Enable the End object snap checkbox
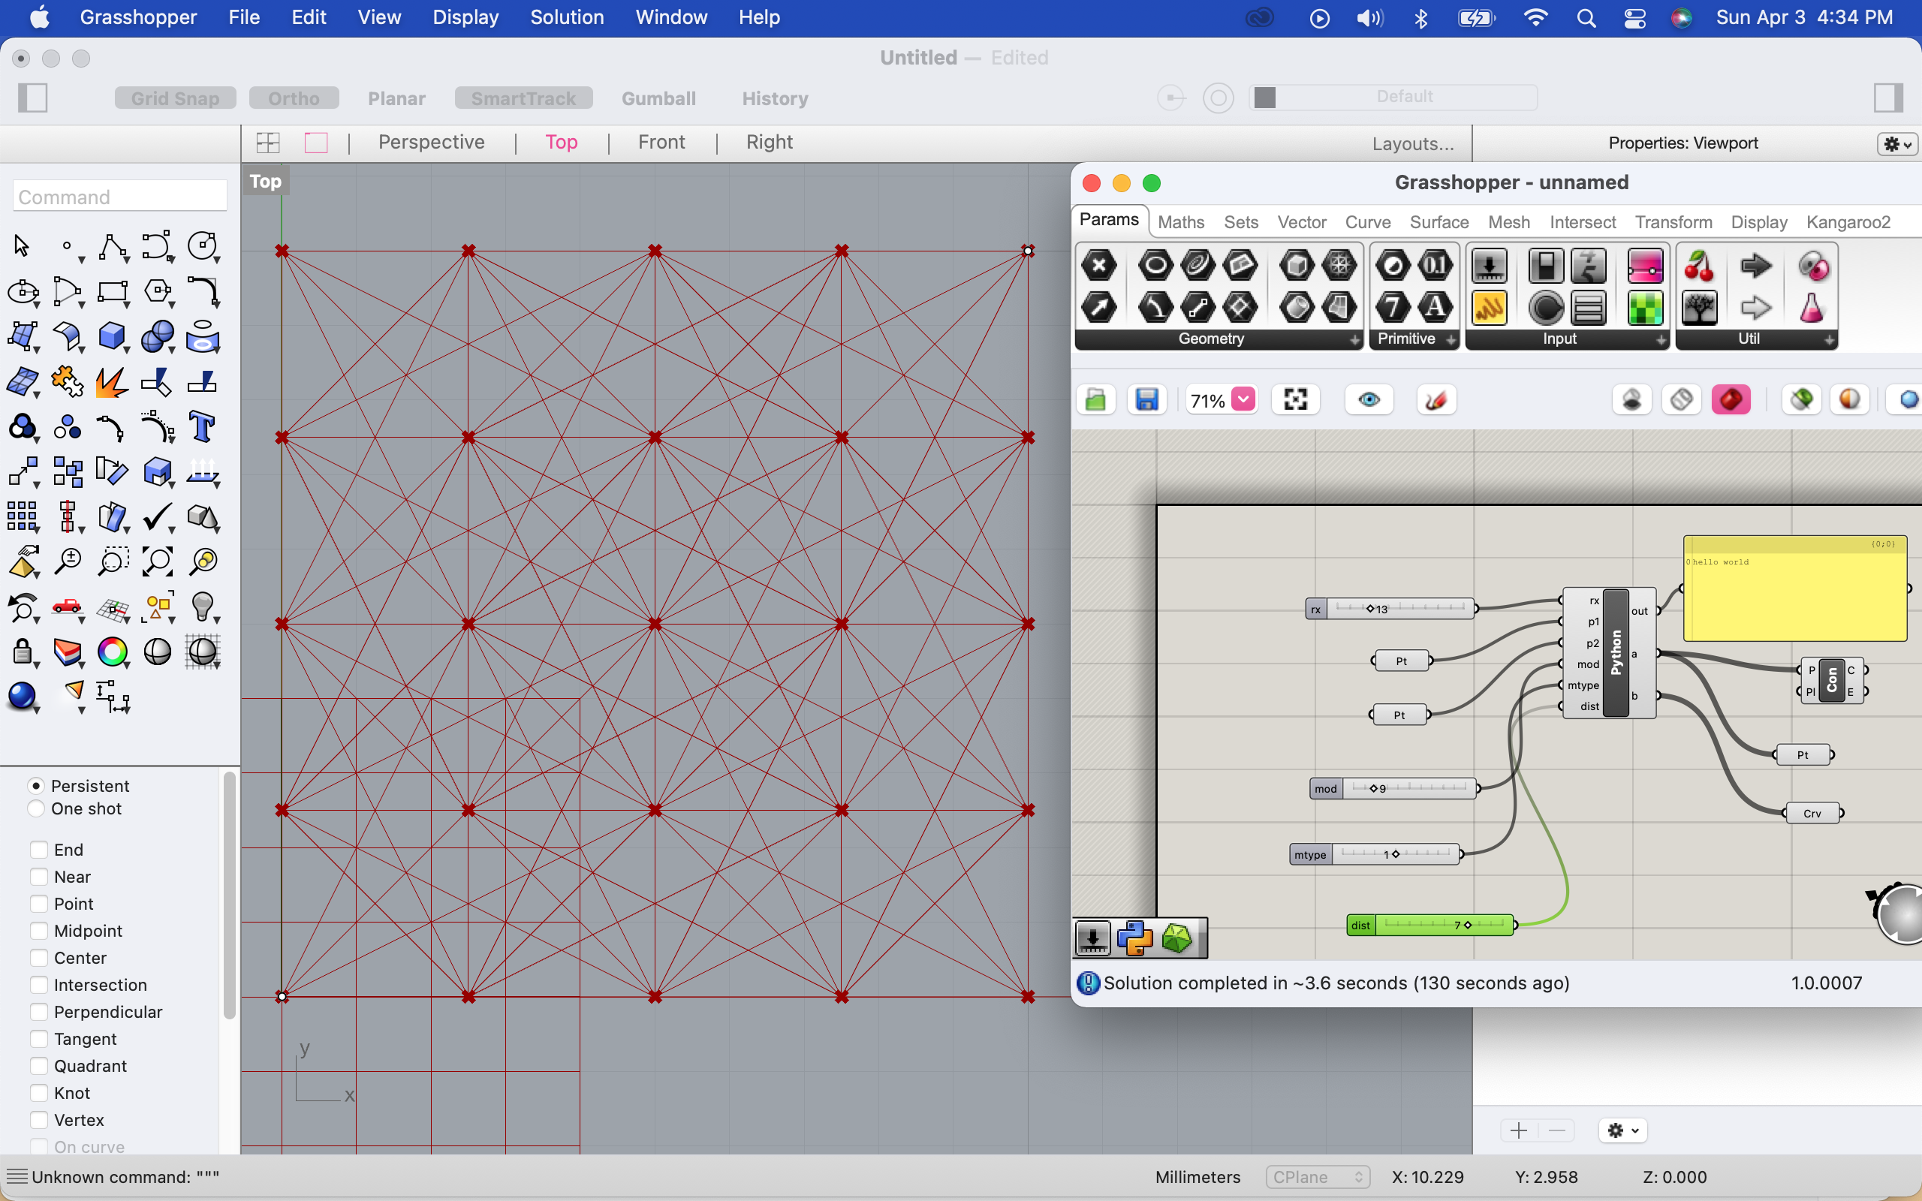The height and width of the screenshot is (1201, 1922). (x=39, y=850)
